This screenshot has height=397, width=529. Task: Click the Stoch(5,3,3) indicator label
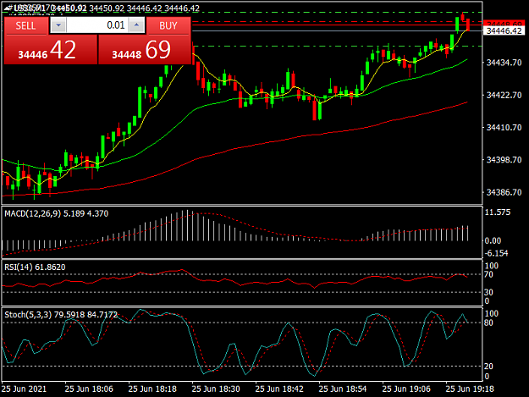coord(61,315)
